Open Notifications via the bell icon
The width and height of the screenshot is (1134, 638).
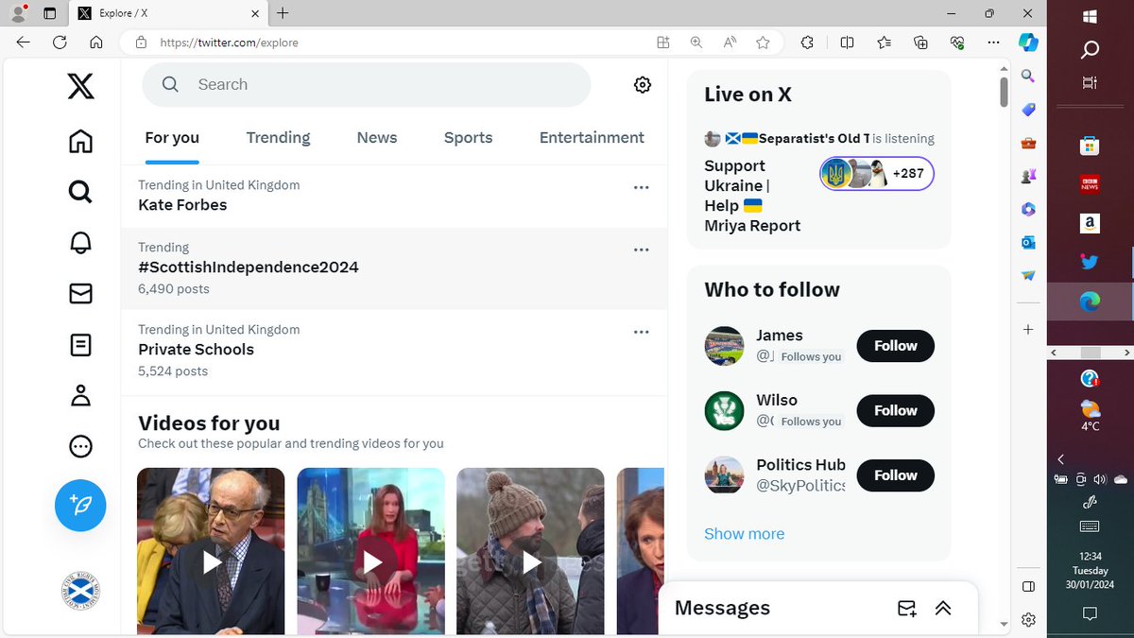click(x=80, y=242)
